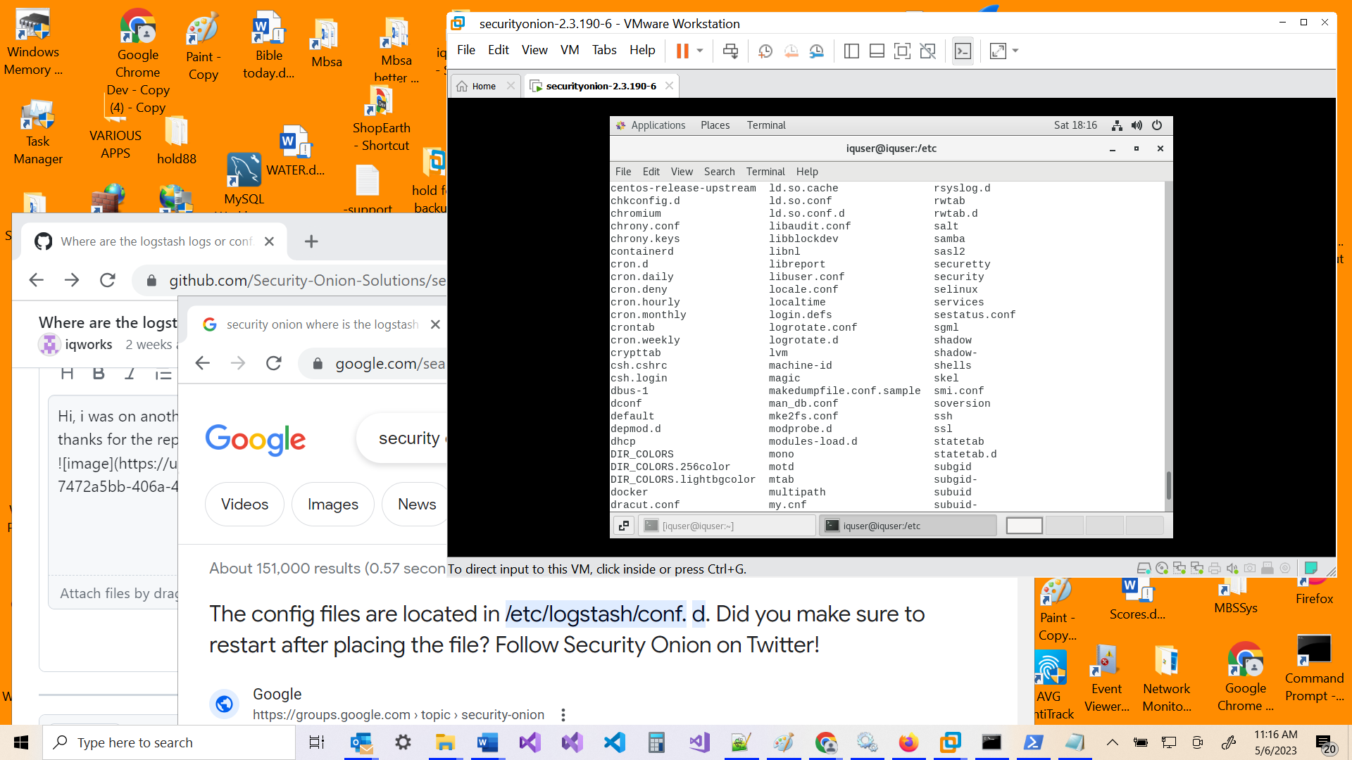Reload the Google search page
Screen dimensions: 1352x760
tap(274, 363)
